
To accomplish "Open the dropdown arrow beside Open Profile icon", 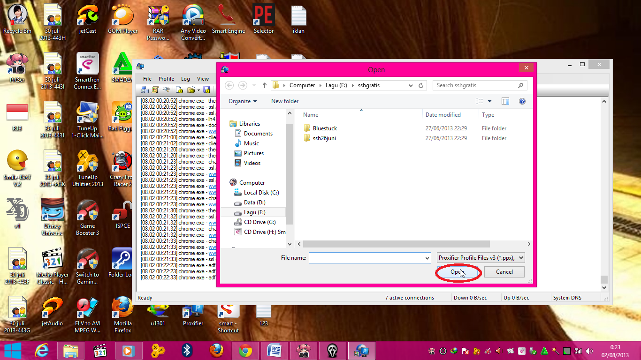I will point(198,90).
